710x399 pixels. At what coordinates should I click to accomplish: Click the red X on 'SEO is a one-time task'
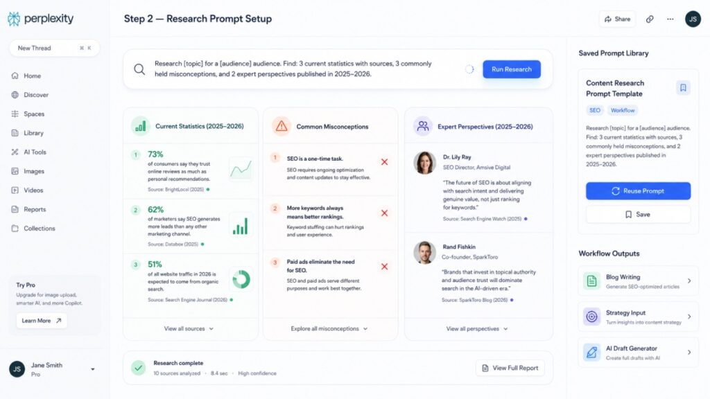(384, 162)
